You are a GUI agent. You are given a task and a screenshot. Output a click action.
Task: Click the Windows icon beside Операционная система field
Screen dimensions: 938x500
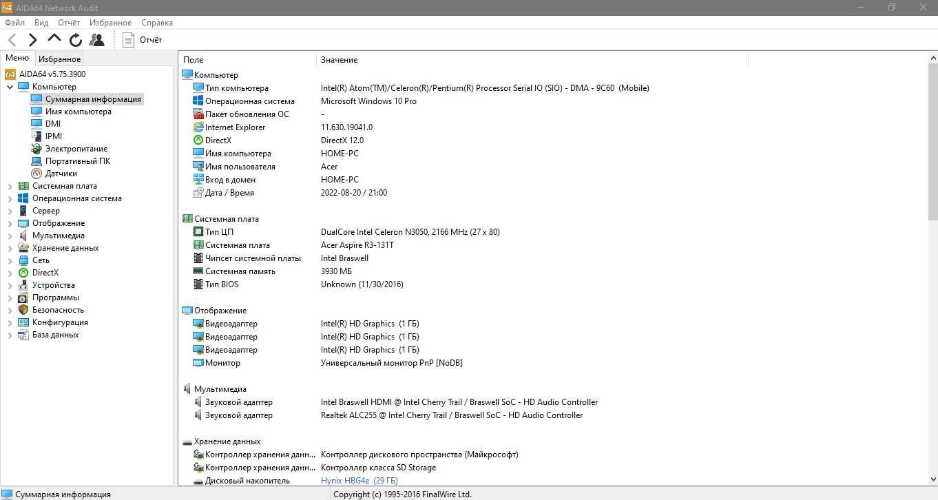point(198,101)
